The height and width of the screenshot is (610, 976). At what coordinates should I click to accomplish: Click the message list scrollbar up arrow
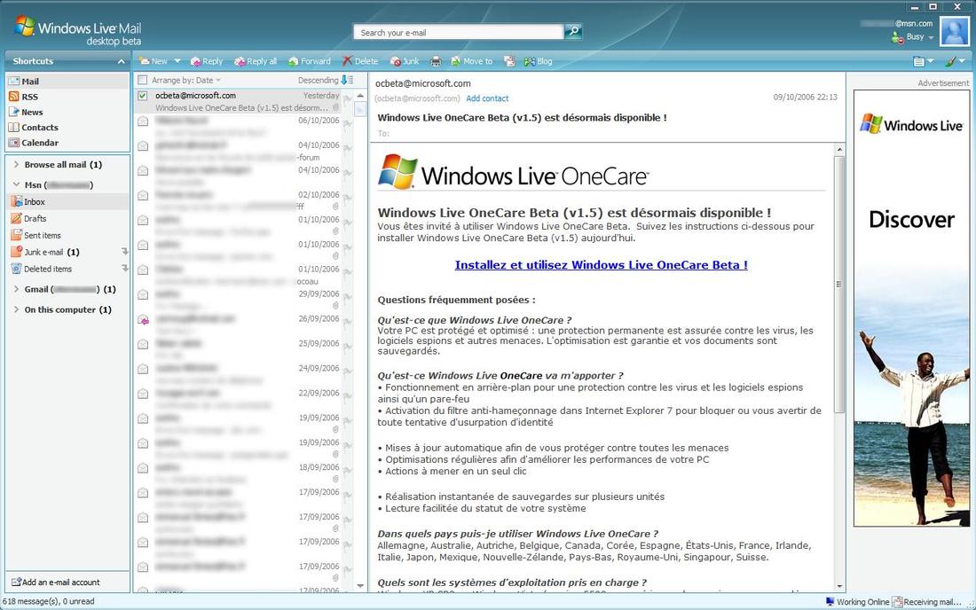point(359,96)
